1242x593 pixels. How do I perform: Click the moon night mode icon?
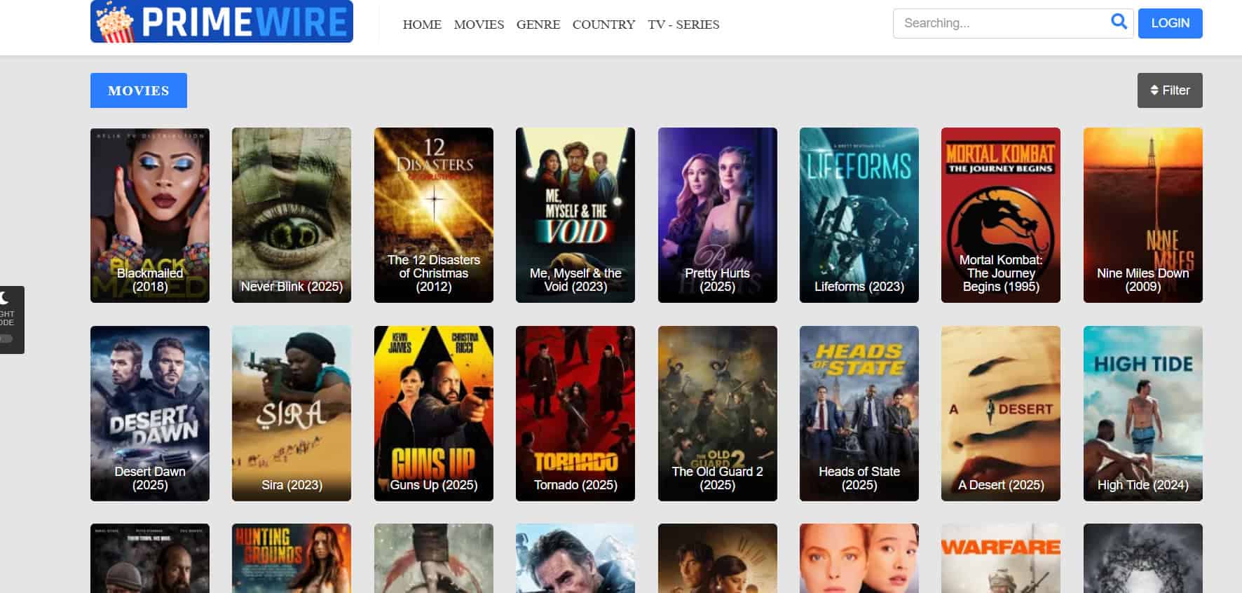tap(4, 298)
